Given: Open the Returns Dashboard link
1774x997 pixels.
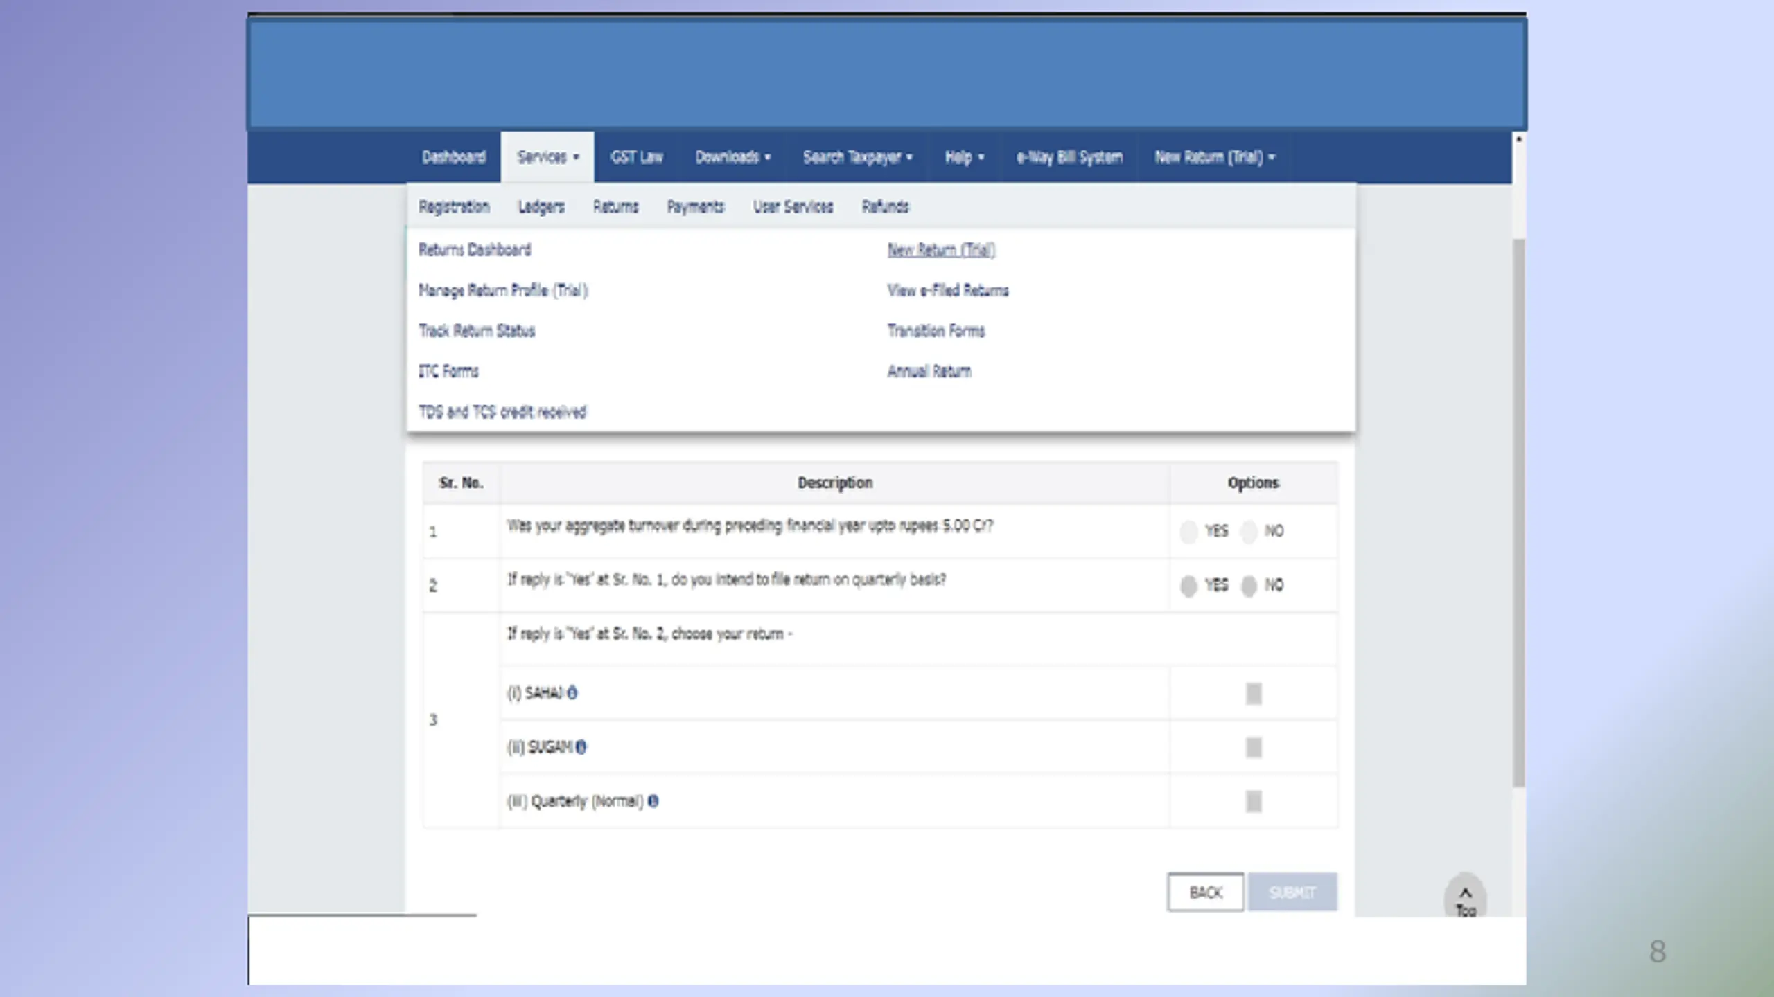Looking at the screenshot, I should coord(475,249).
